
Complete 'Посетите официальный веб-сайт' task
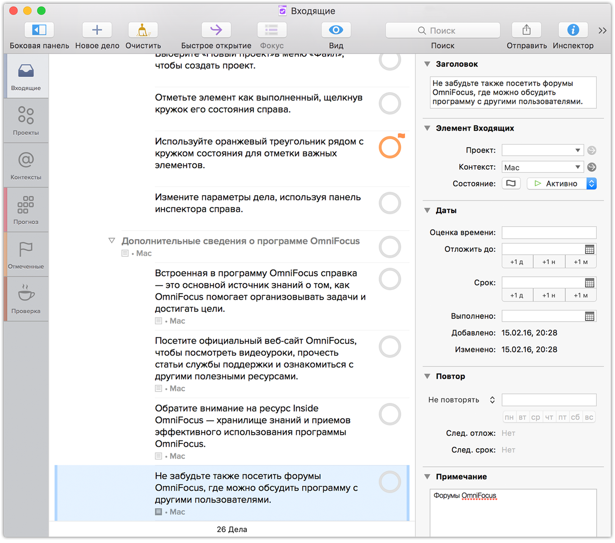[389, 346]
